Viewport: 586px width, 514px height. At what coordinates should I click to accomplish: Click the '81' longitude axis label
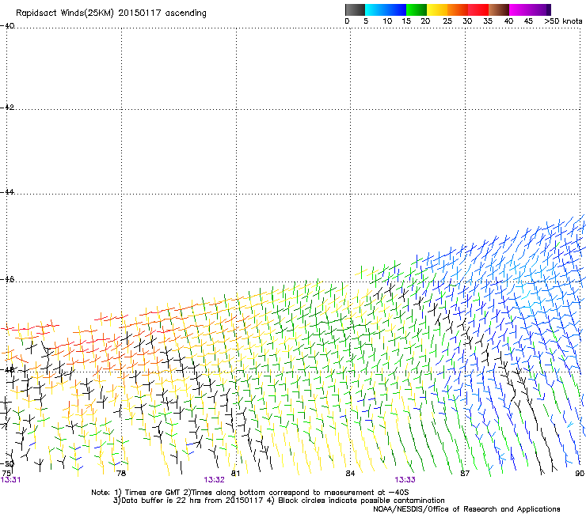click(235, 474)
